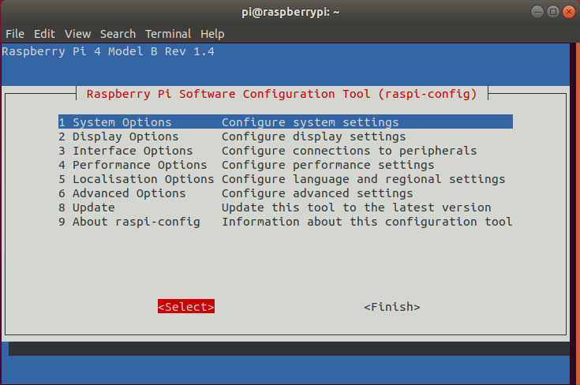
Task: Click the raspi-config dialog title text
Action: pos(282,94)
